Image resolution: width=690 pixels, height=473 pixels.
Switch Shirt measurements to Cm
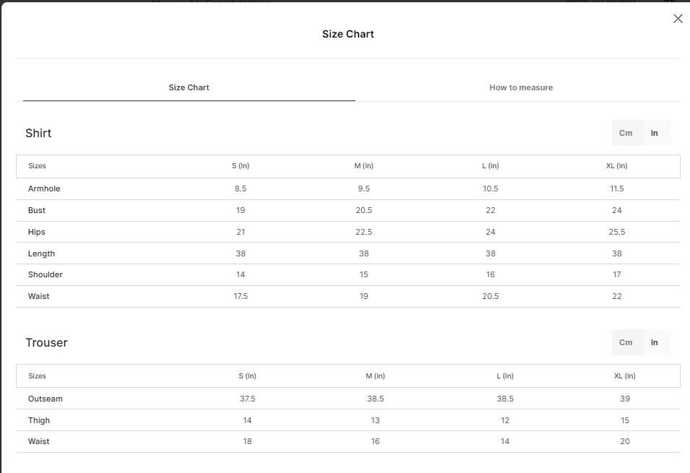626,133
